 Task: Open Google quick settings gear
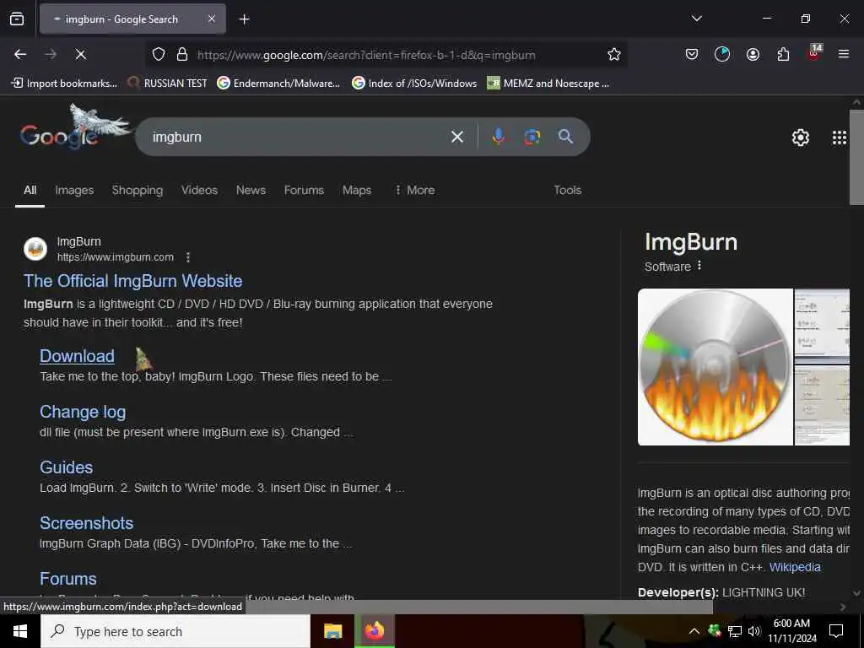coord(800,138)
